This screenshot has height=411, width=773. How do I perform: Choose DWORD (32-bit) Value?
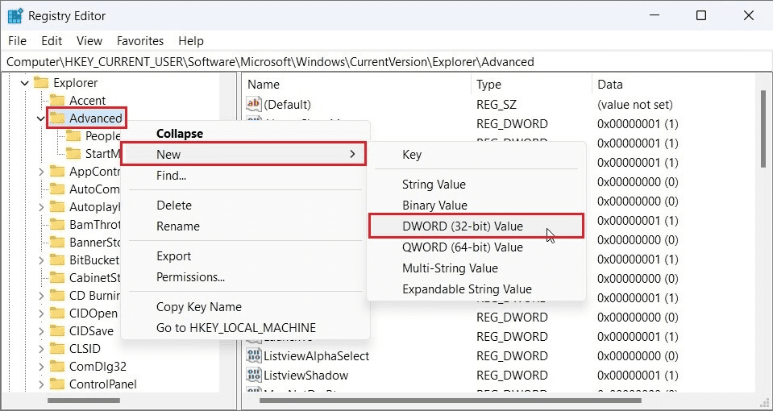(476, 226)
